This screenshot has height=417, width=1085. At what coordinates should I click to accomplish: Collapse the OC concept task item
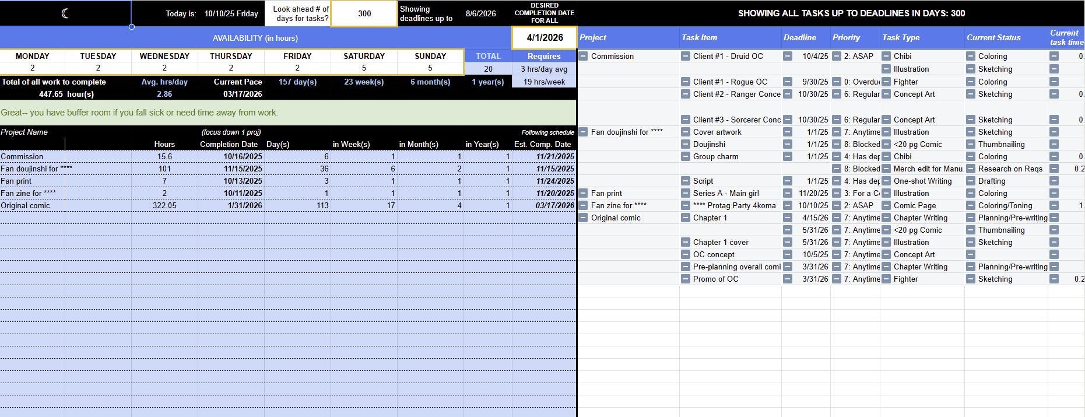pyautogui.click(x=686, y=255)
